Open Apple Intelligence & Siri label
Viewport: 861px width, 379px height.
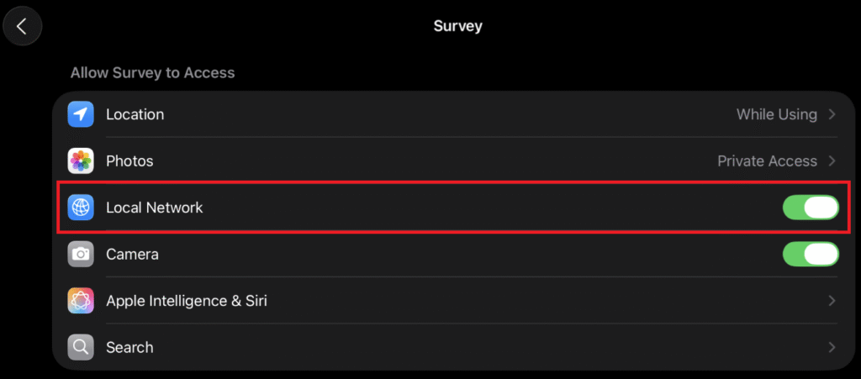(187, 300)
